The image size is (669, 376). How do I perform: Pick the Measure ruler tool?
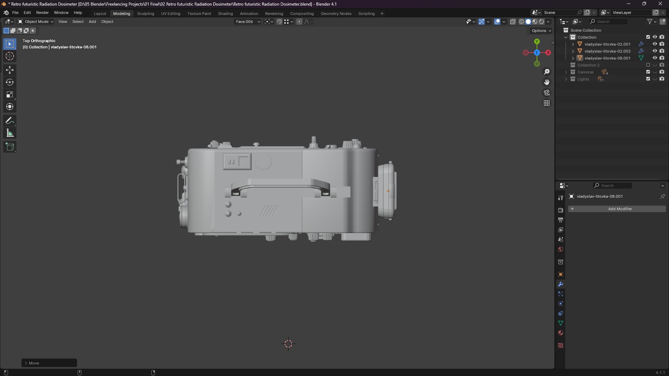(x=10, y=133)
